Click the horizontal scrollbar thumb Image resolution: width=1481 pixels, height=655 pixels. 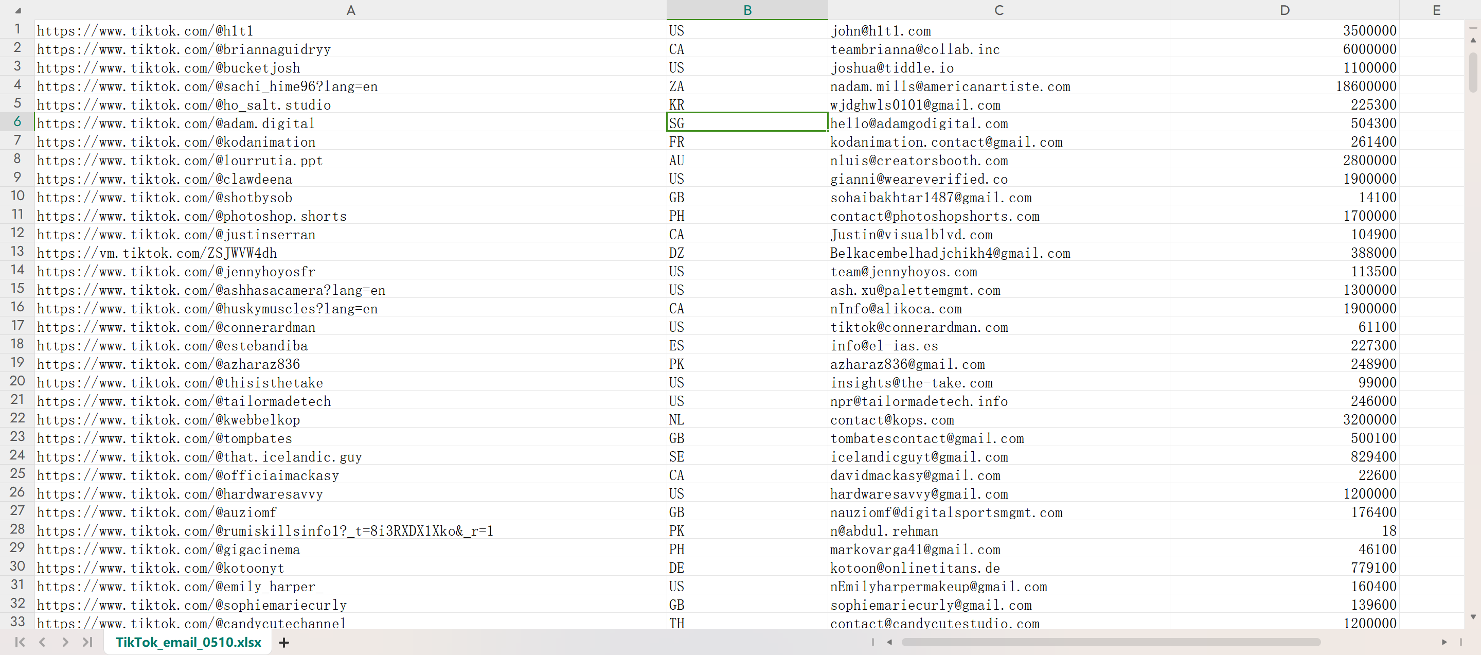[1111, 642]
